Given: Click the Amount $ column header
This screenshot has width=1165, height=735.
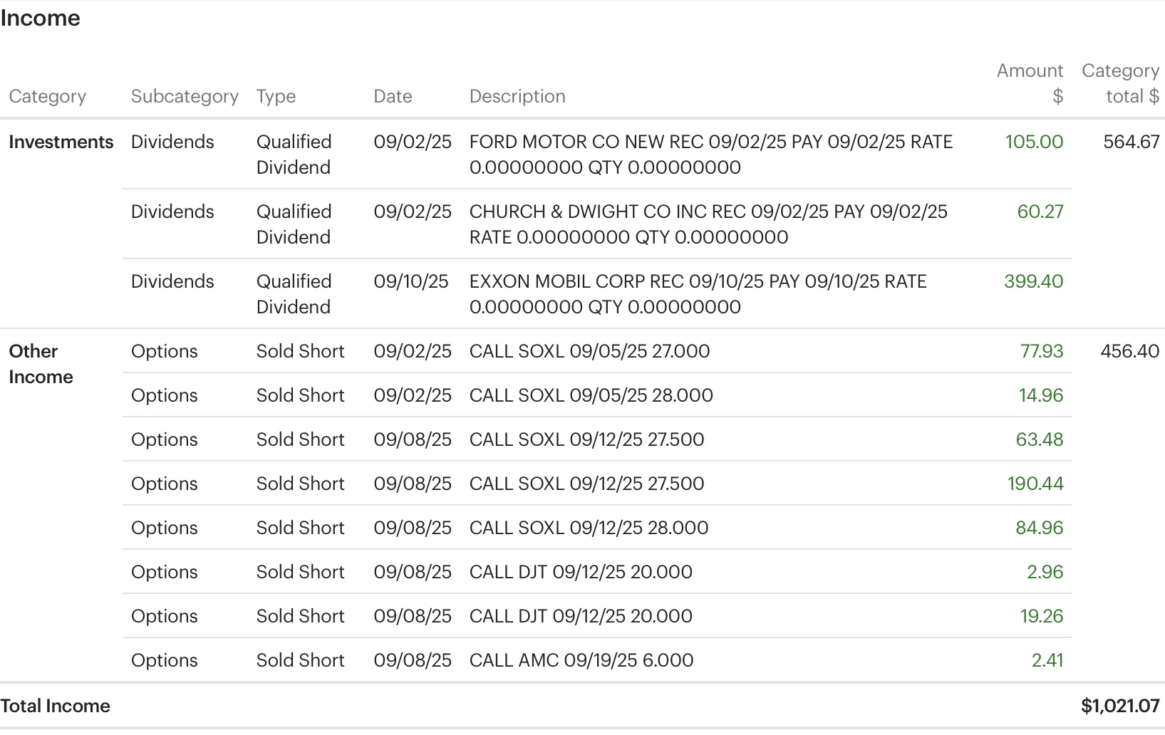Looking at the screenshot, I should pyautogui.click(x=1030, y=83).
